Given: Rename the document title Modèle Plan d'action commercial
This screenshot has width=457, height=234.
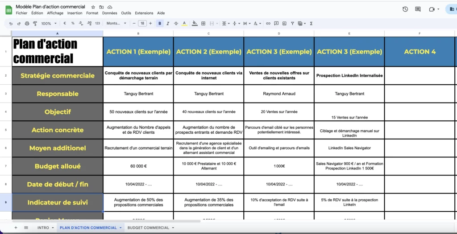Looking at the screenshot, I should [x=50, y=7].
